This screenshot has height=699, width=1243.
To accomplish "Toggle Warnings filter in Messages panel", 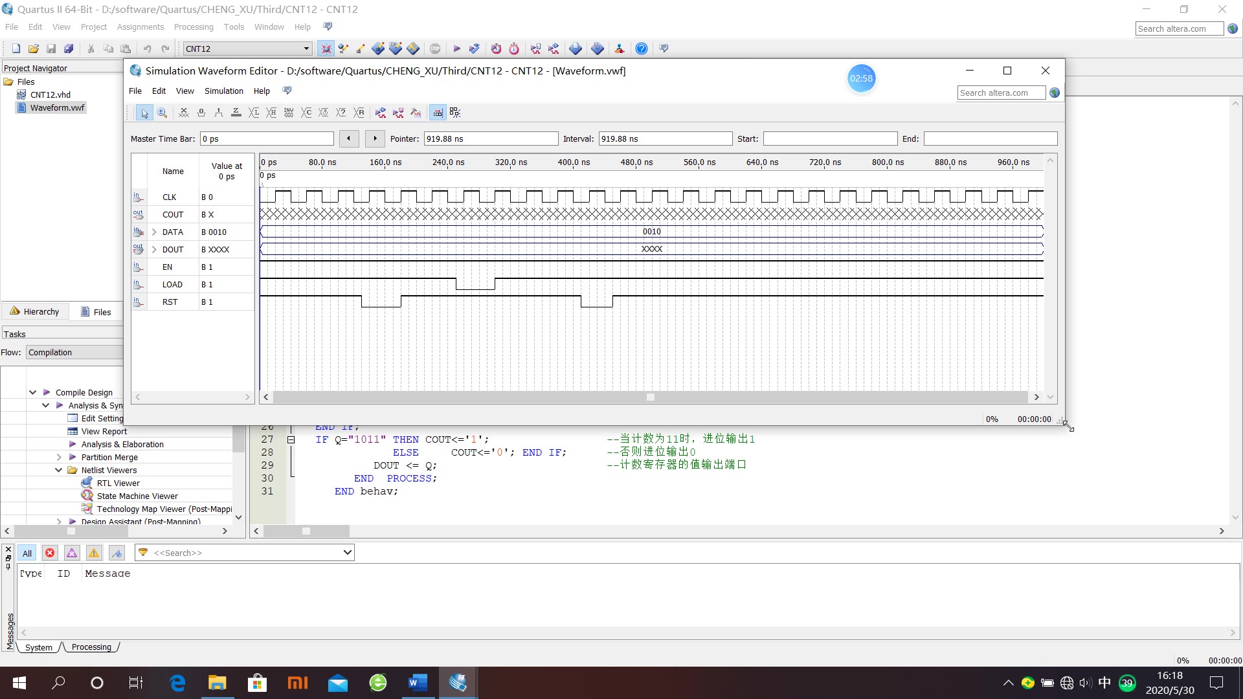I will coord(94,553).
